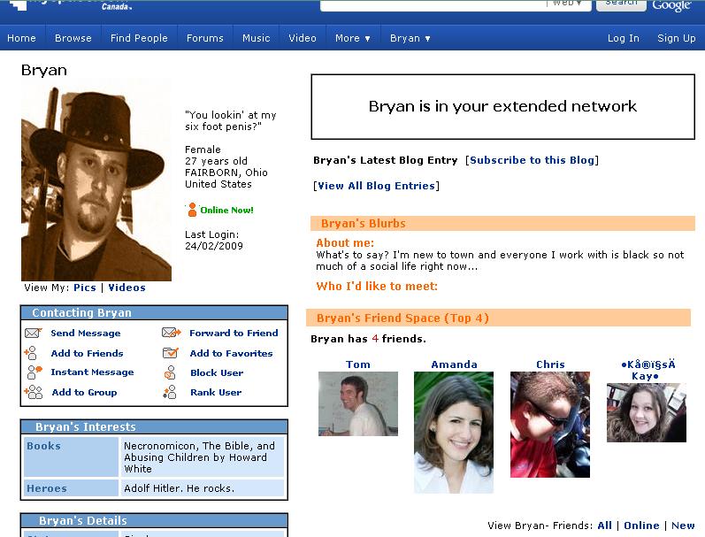This screenshot has width=705, height=537.
Task: Navigate to Video section
Action: 303,38
